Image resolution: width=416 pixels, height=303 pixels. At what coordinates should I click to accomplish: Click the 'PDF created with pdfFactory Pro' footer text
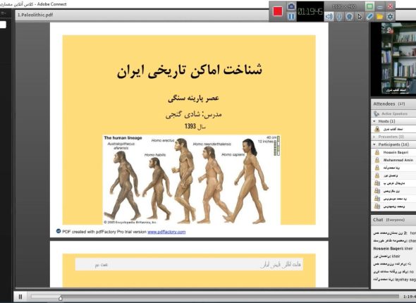tap(104, 232)
